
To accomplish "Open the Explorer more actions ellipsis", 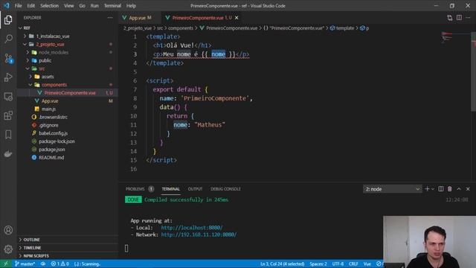I will coord(110,18).
